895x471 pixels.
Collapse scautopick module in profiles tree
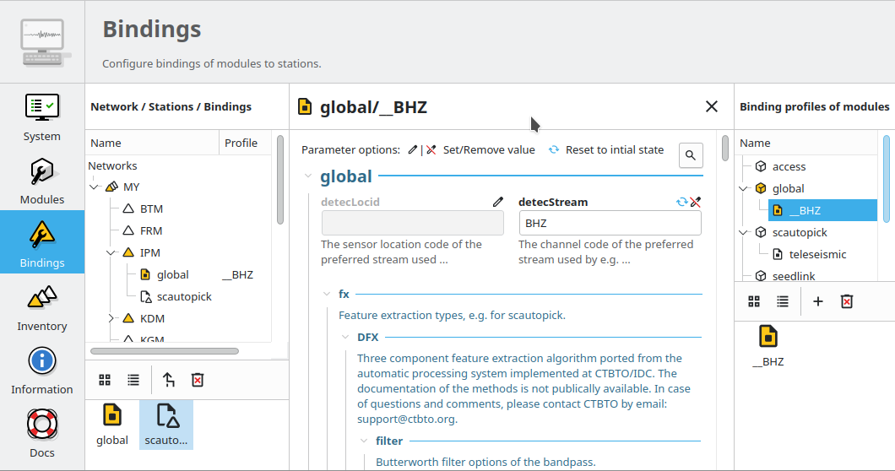(x=743, y=232)
